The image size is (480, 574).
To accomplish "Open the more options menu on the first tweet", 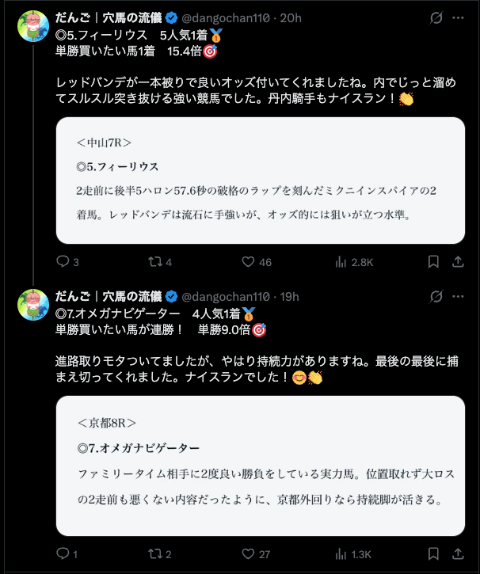I will tap(459, 18).
